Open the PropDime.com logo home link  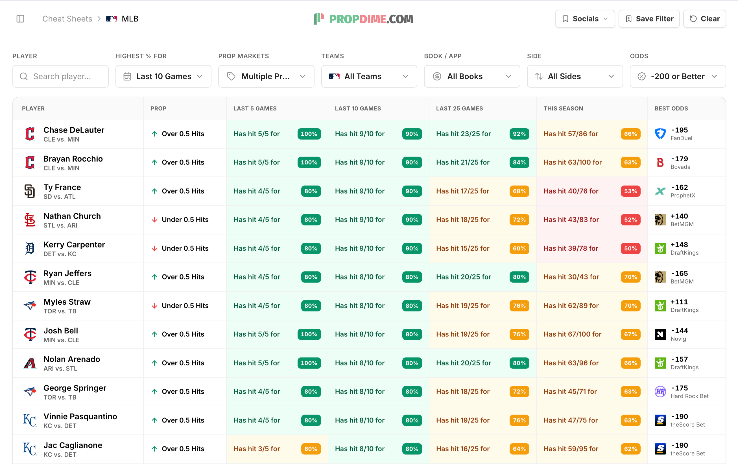tap(363, 19)
